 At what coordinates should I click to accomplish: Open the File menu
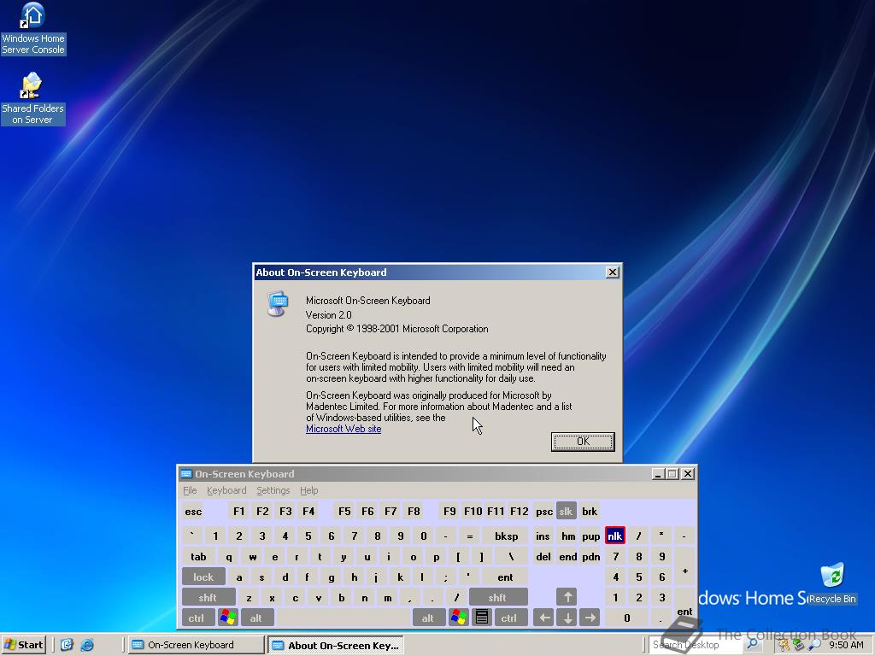pyautogui.click(x=190, y=489)
